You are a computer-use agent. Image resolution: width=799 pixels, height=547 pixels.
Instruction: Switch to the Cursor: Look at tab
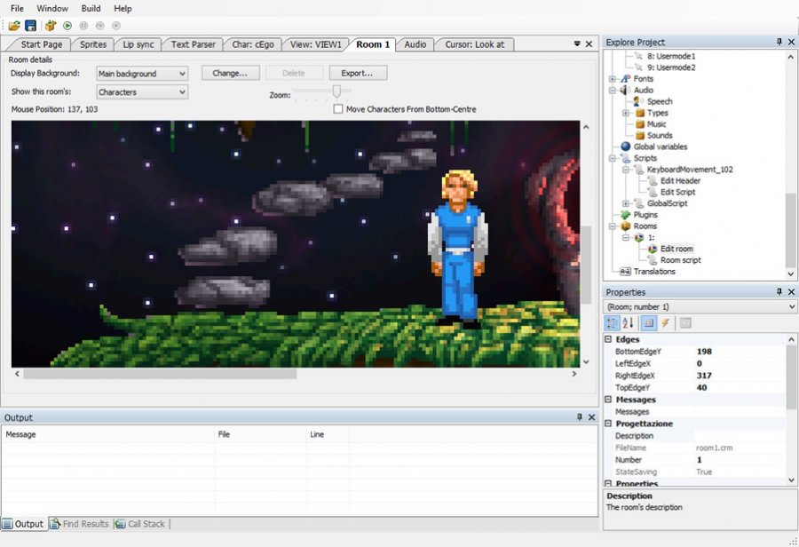tap(474, 44)
